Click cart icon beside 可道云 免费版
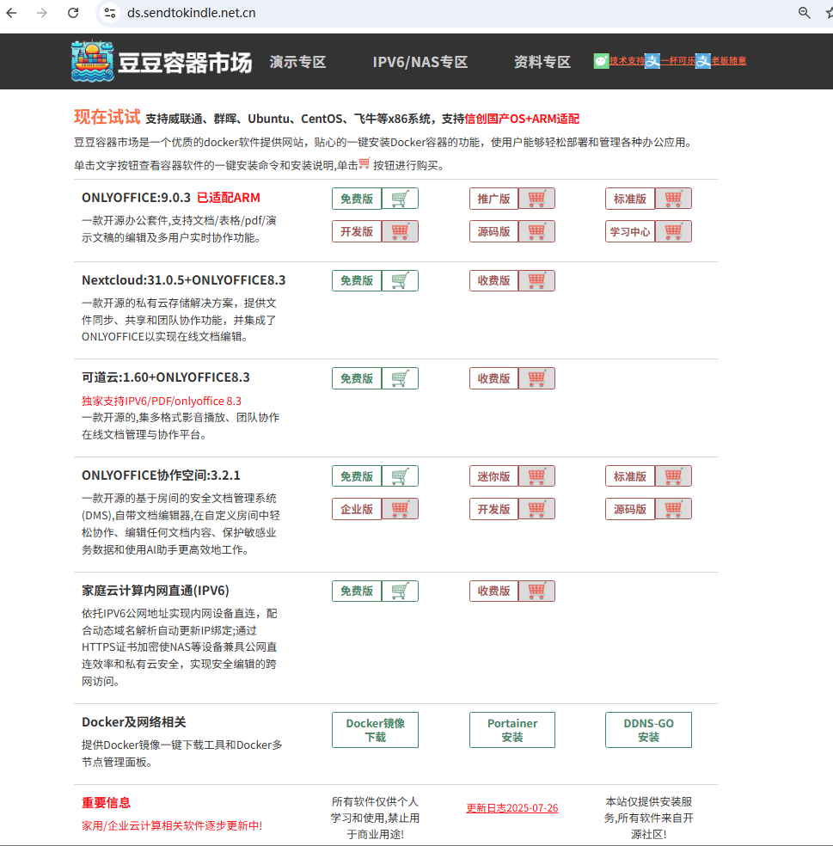This screenshot has height=846, width=833. click(x=400, y=378)
